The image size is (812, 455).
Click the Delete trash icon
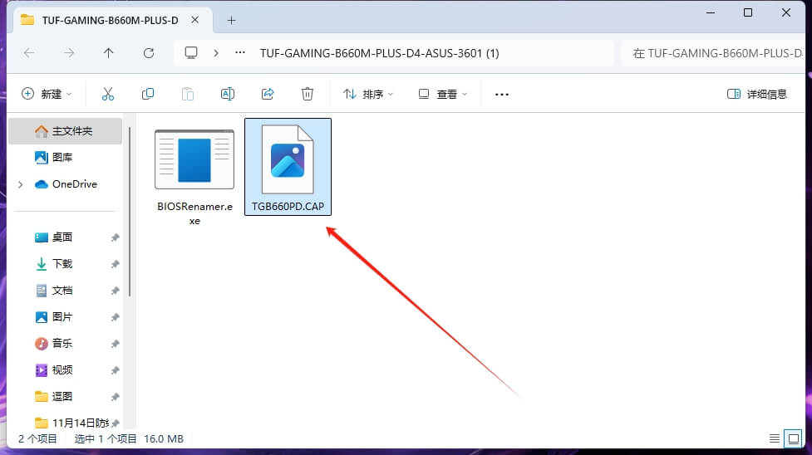coord(308,94)
